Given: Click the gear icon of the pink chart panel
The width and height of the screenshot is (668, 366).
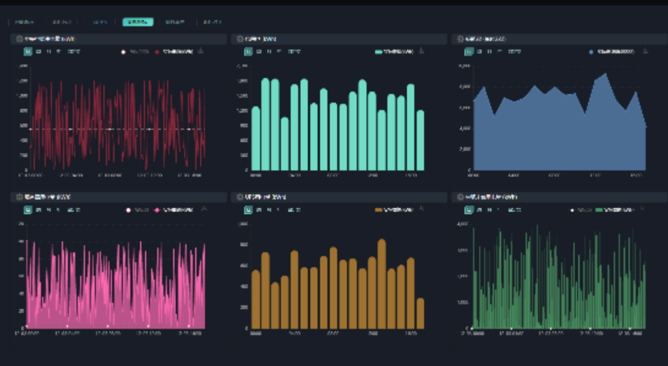Looking at the screenshot, I should click(x=19, y=197).
